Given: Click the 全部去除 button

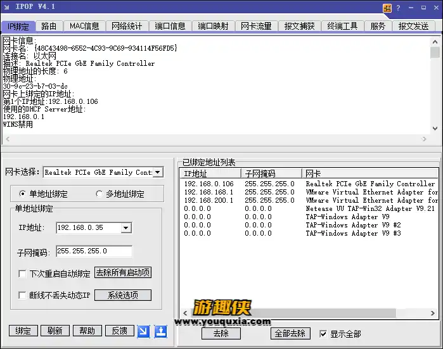Looking at the screenshot, I should coord(290,333).
